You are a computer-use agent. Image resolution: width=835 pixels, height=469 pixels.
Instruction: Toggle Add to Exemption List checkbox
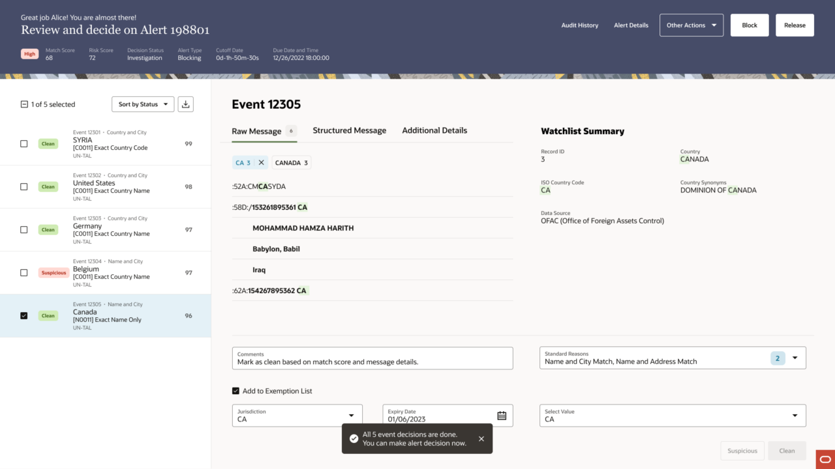click(235, 391)
